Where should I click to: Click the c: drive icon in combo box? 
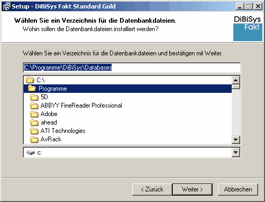[x=31, y=152]
